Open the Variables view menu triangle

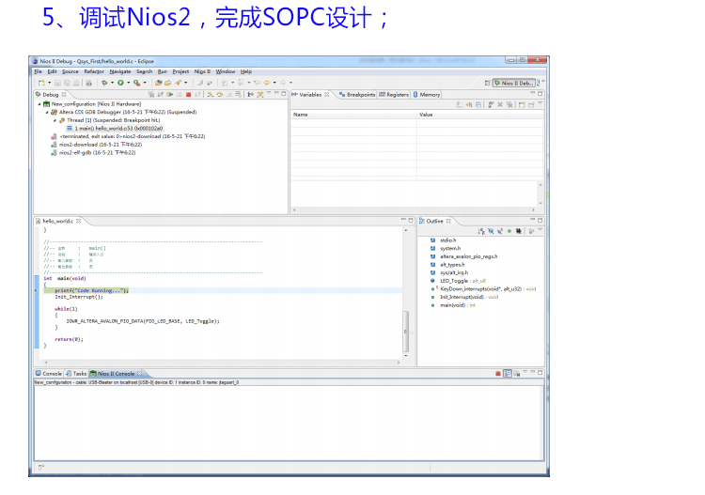540,104
